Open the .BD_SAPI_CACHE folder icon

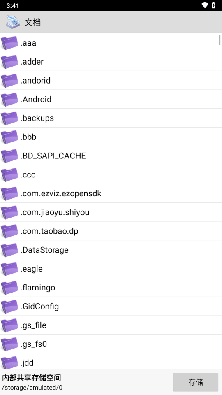pos(9,156)
